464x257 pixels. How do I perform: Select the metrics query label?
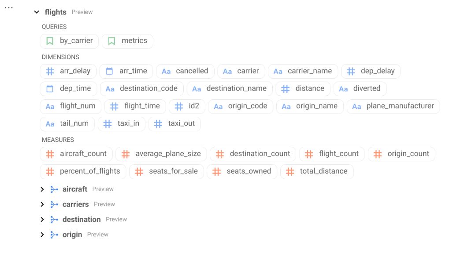(134, 41)
